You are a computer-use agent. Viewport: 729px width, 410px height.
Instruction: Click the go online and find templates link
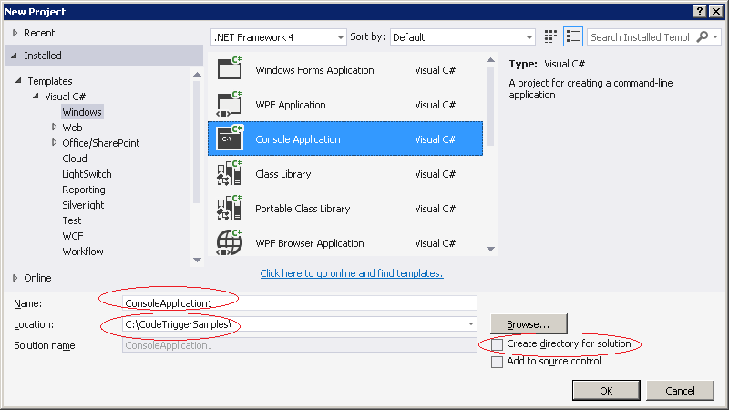[x=351, y=273]
